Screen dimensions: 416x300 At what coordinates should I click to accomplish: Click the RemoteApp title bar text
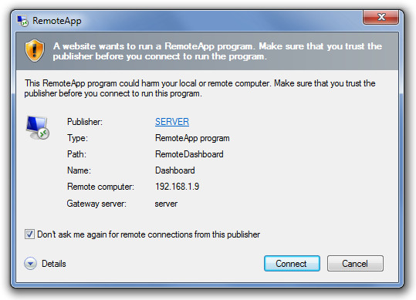pos(57,21)
